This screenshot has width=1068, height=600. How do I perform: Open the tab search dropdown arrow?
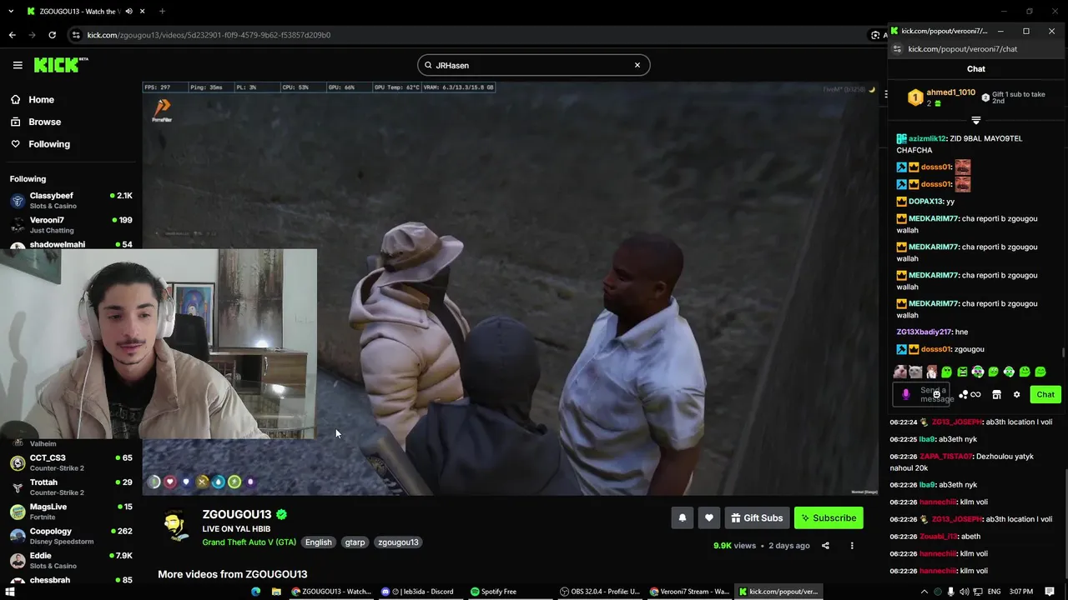point(10,12)
